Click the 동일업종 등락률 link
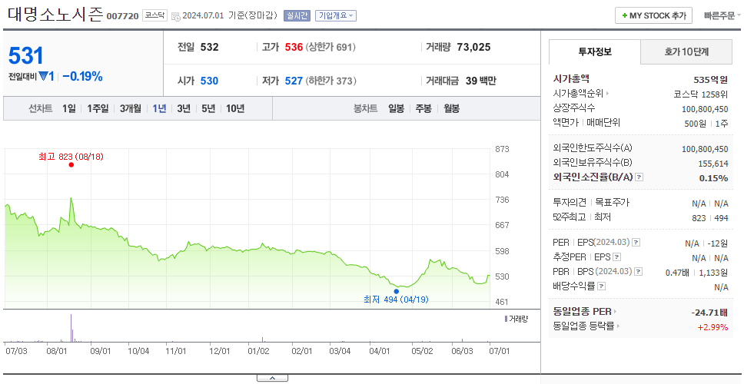Viewport: 744px width, 384px height. coord(583,326)
